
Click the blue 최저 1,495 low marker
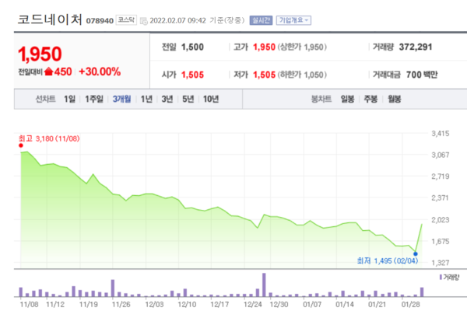[x=416, y=253]
